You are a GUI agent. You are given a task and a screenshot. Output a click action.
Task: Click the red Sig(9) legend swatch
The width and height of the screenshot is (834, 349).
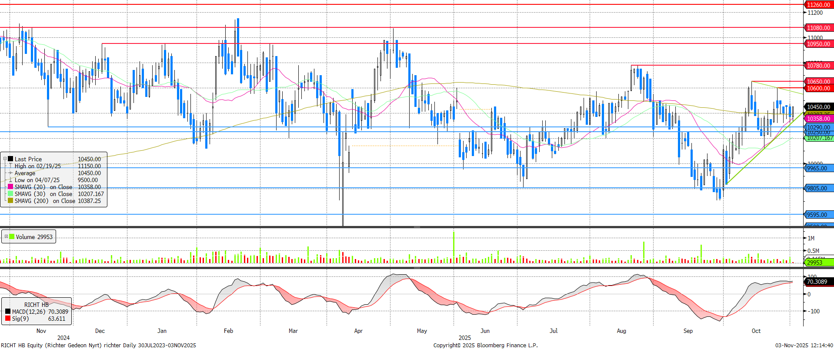click(x=8, y=319)
